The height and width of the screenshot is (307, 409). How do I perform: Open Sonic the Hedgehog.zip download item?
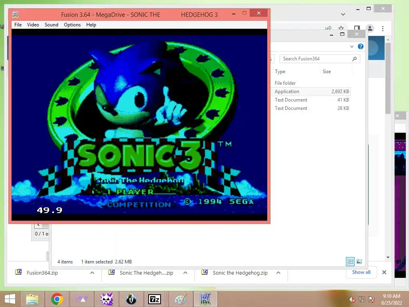coord(240,273)
